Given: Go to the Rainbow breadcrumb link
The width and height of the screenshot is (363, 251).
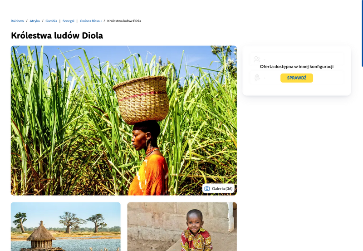Looking at the screenshot, I should pyautogui.click(x=17, y=21).
